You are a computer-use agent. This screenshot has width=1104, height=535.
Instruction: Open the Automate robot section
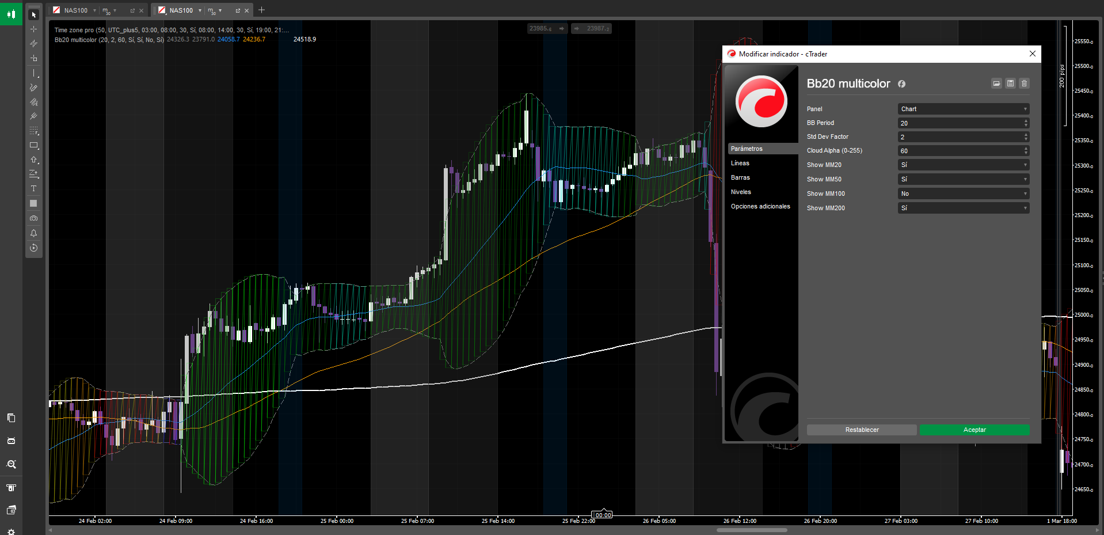point(11,441)
